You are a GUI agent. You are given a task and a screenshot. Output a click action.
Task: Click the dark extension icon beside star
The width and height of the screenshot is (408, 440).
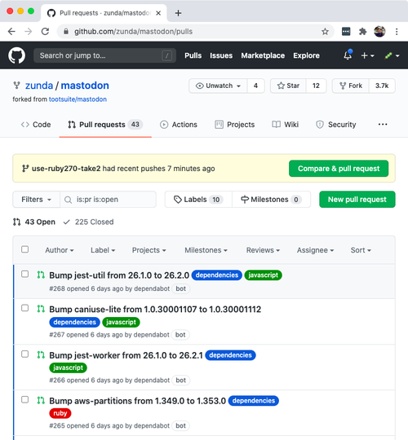coord(346,32)
